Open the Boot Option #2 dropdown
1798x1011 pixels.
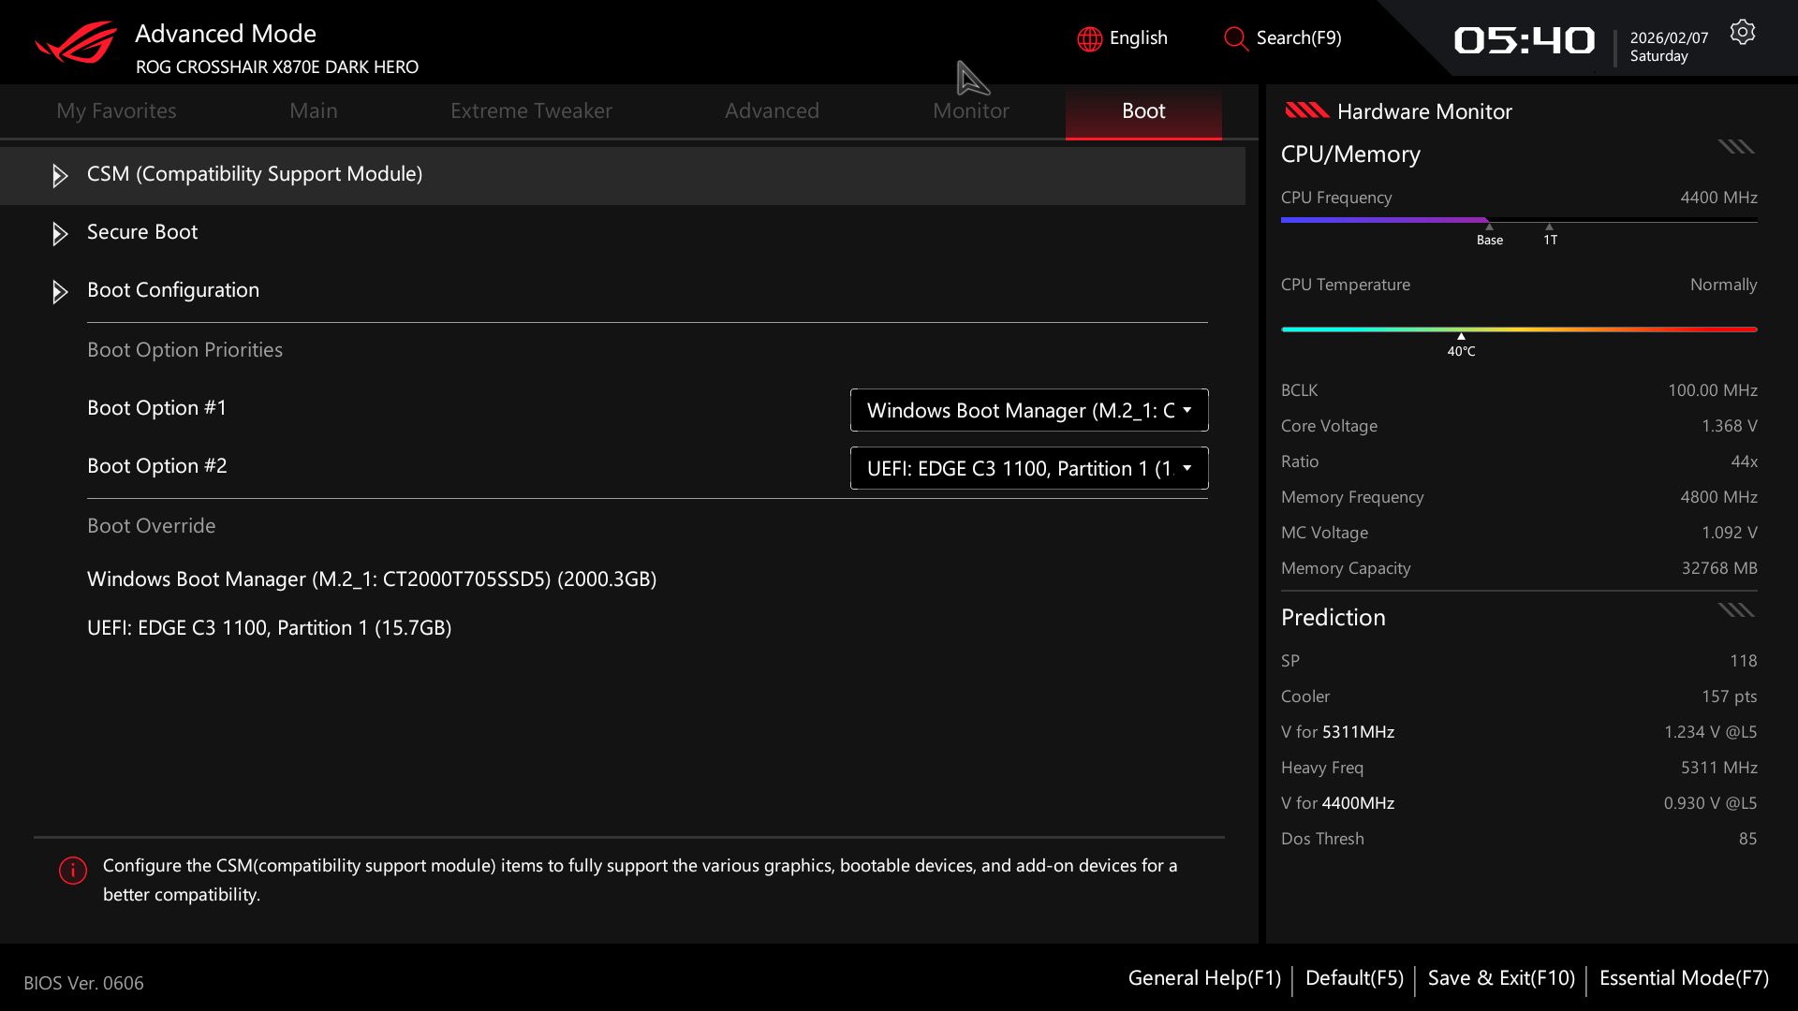click(x=1028, y=468)
